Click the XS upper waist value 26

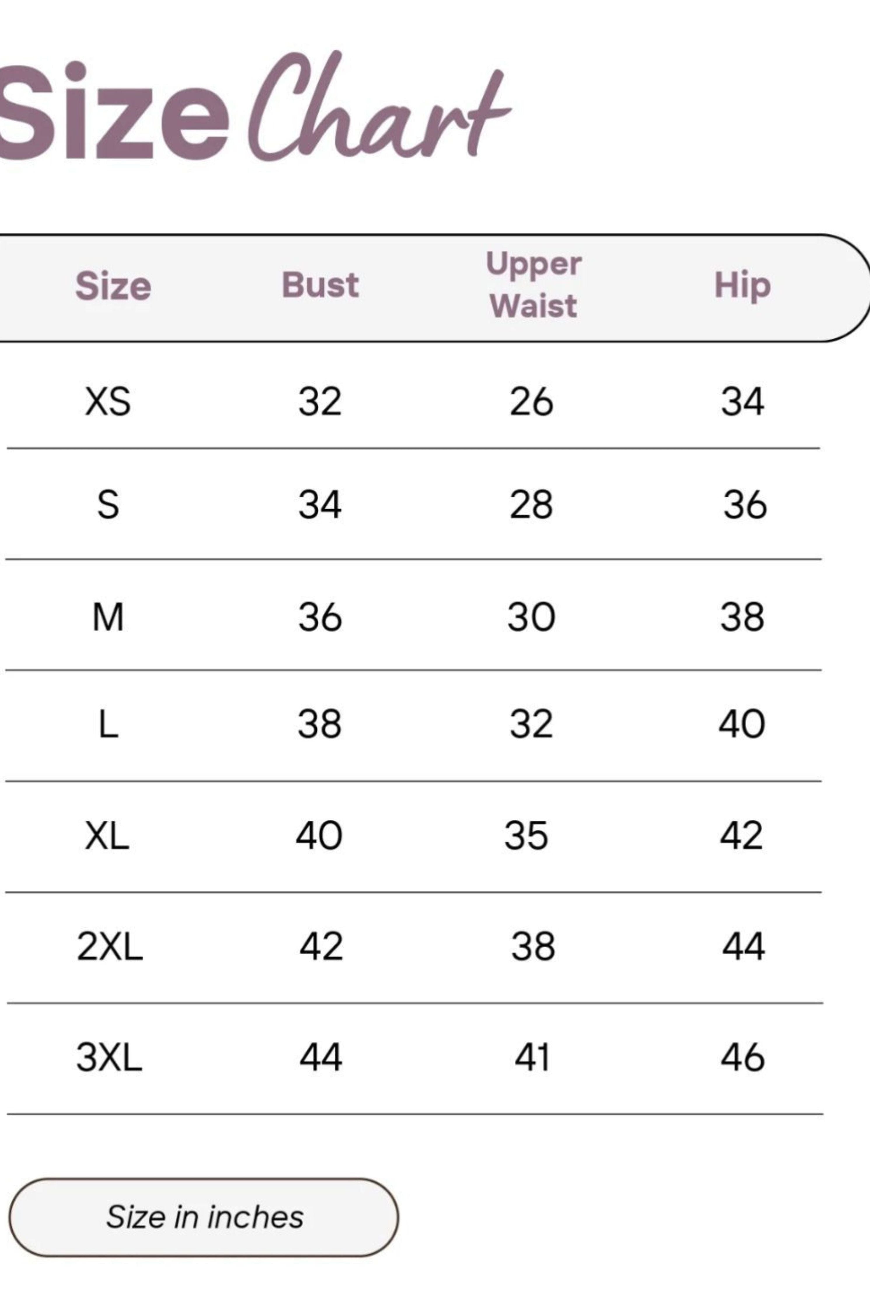coord(531,401)
